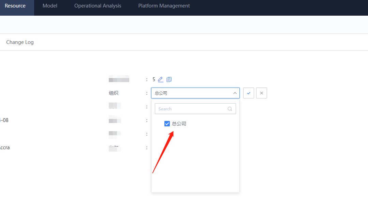368x201 pixels.
Task: Go to Platform Management tab
Action: click(x=164, y=6)
